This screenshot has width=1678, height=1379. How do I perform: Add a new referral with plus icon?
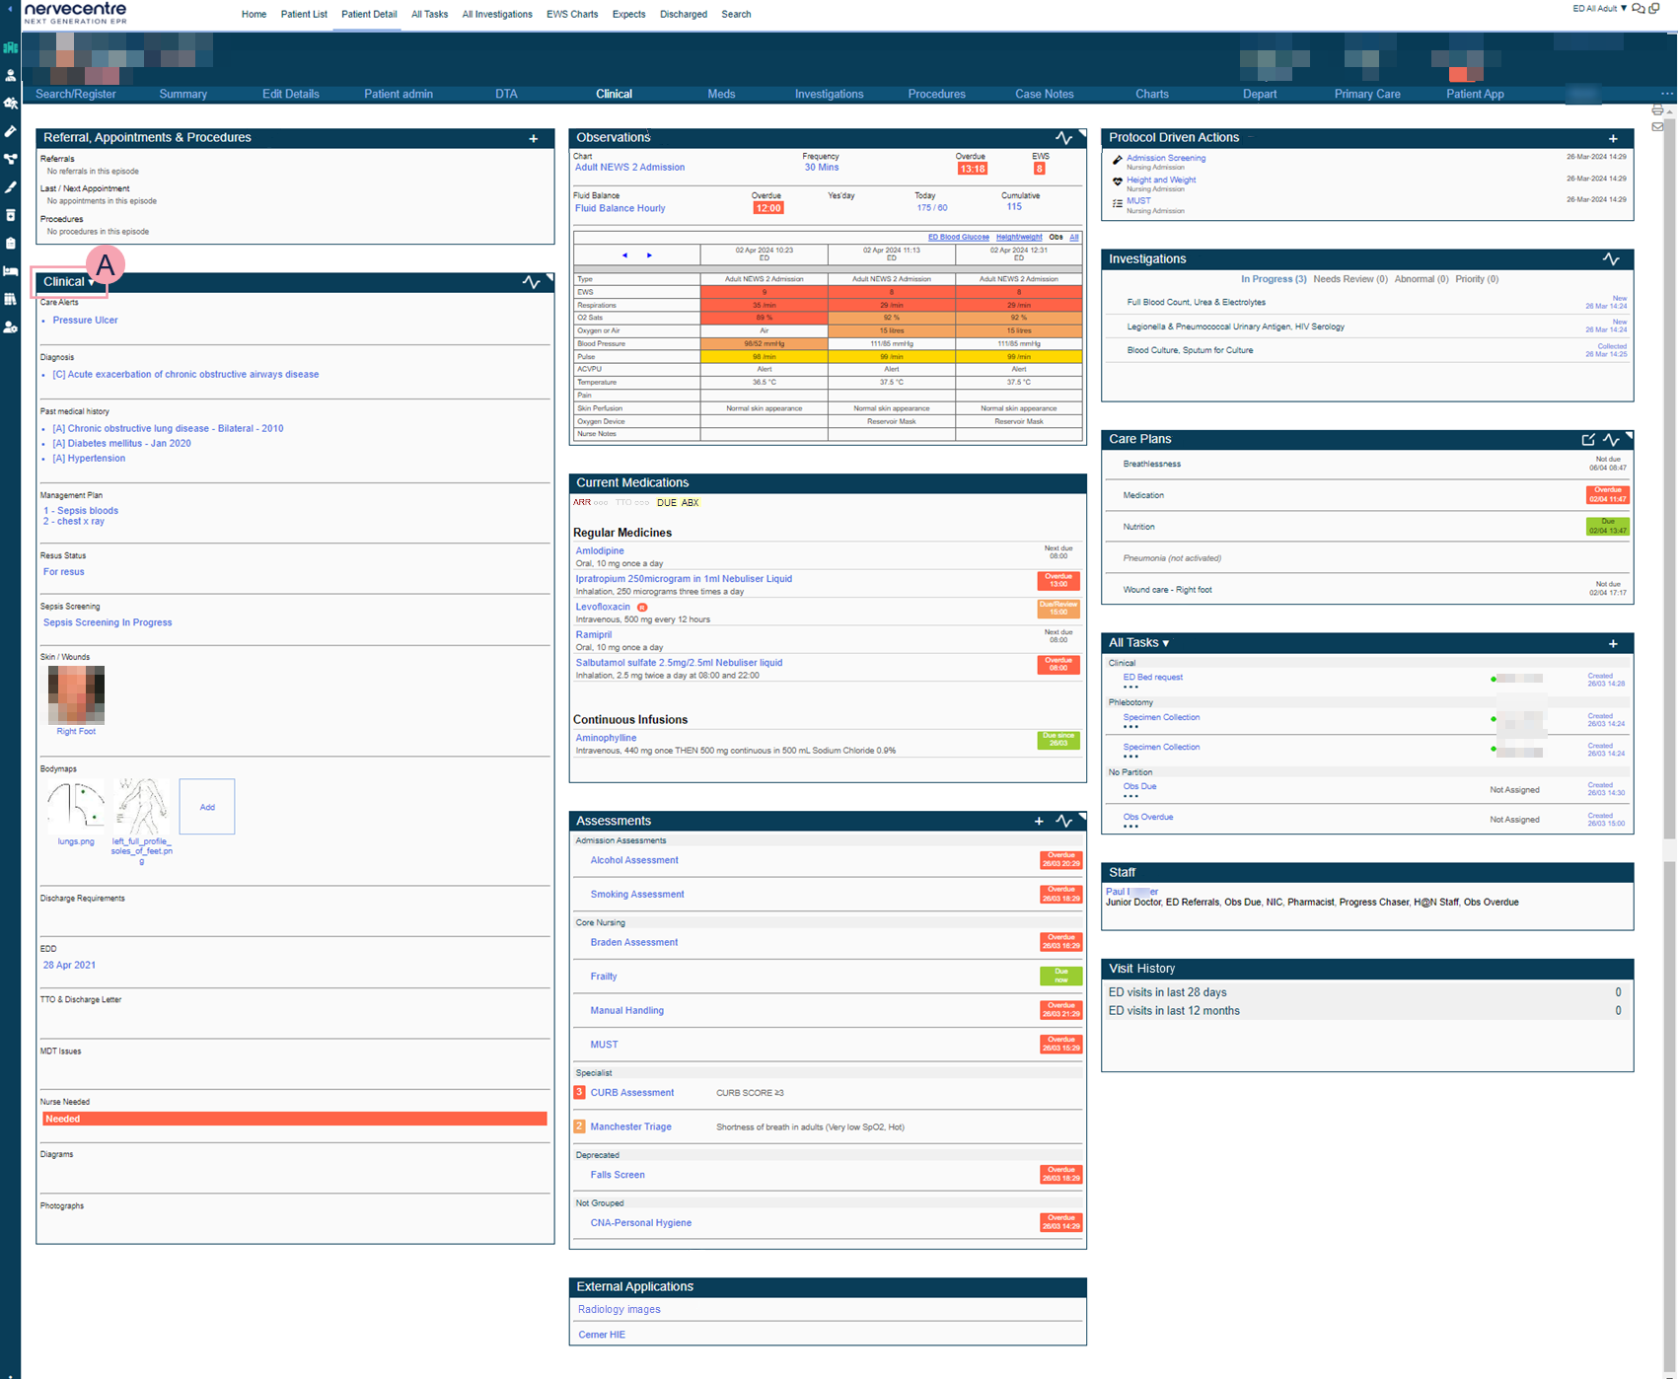point(534,139)
